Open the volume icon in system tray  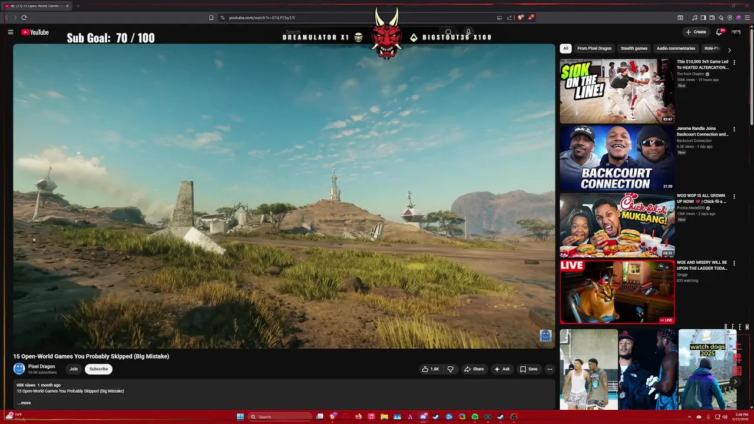[x=725, y=417]
